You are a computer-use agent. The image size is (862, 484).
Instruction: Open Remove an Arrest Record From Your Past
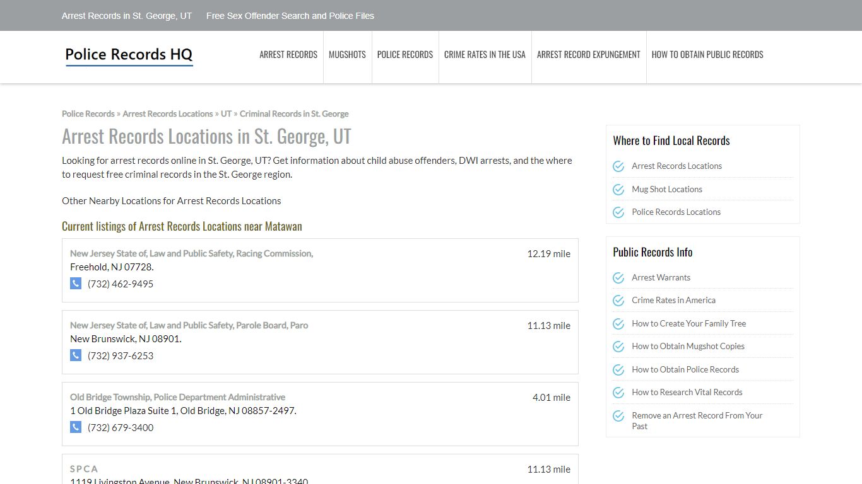697,421
